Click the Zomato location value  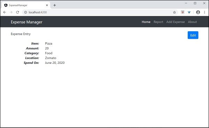[x=51, y=58]
